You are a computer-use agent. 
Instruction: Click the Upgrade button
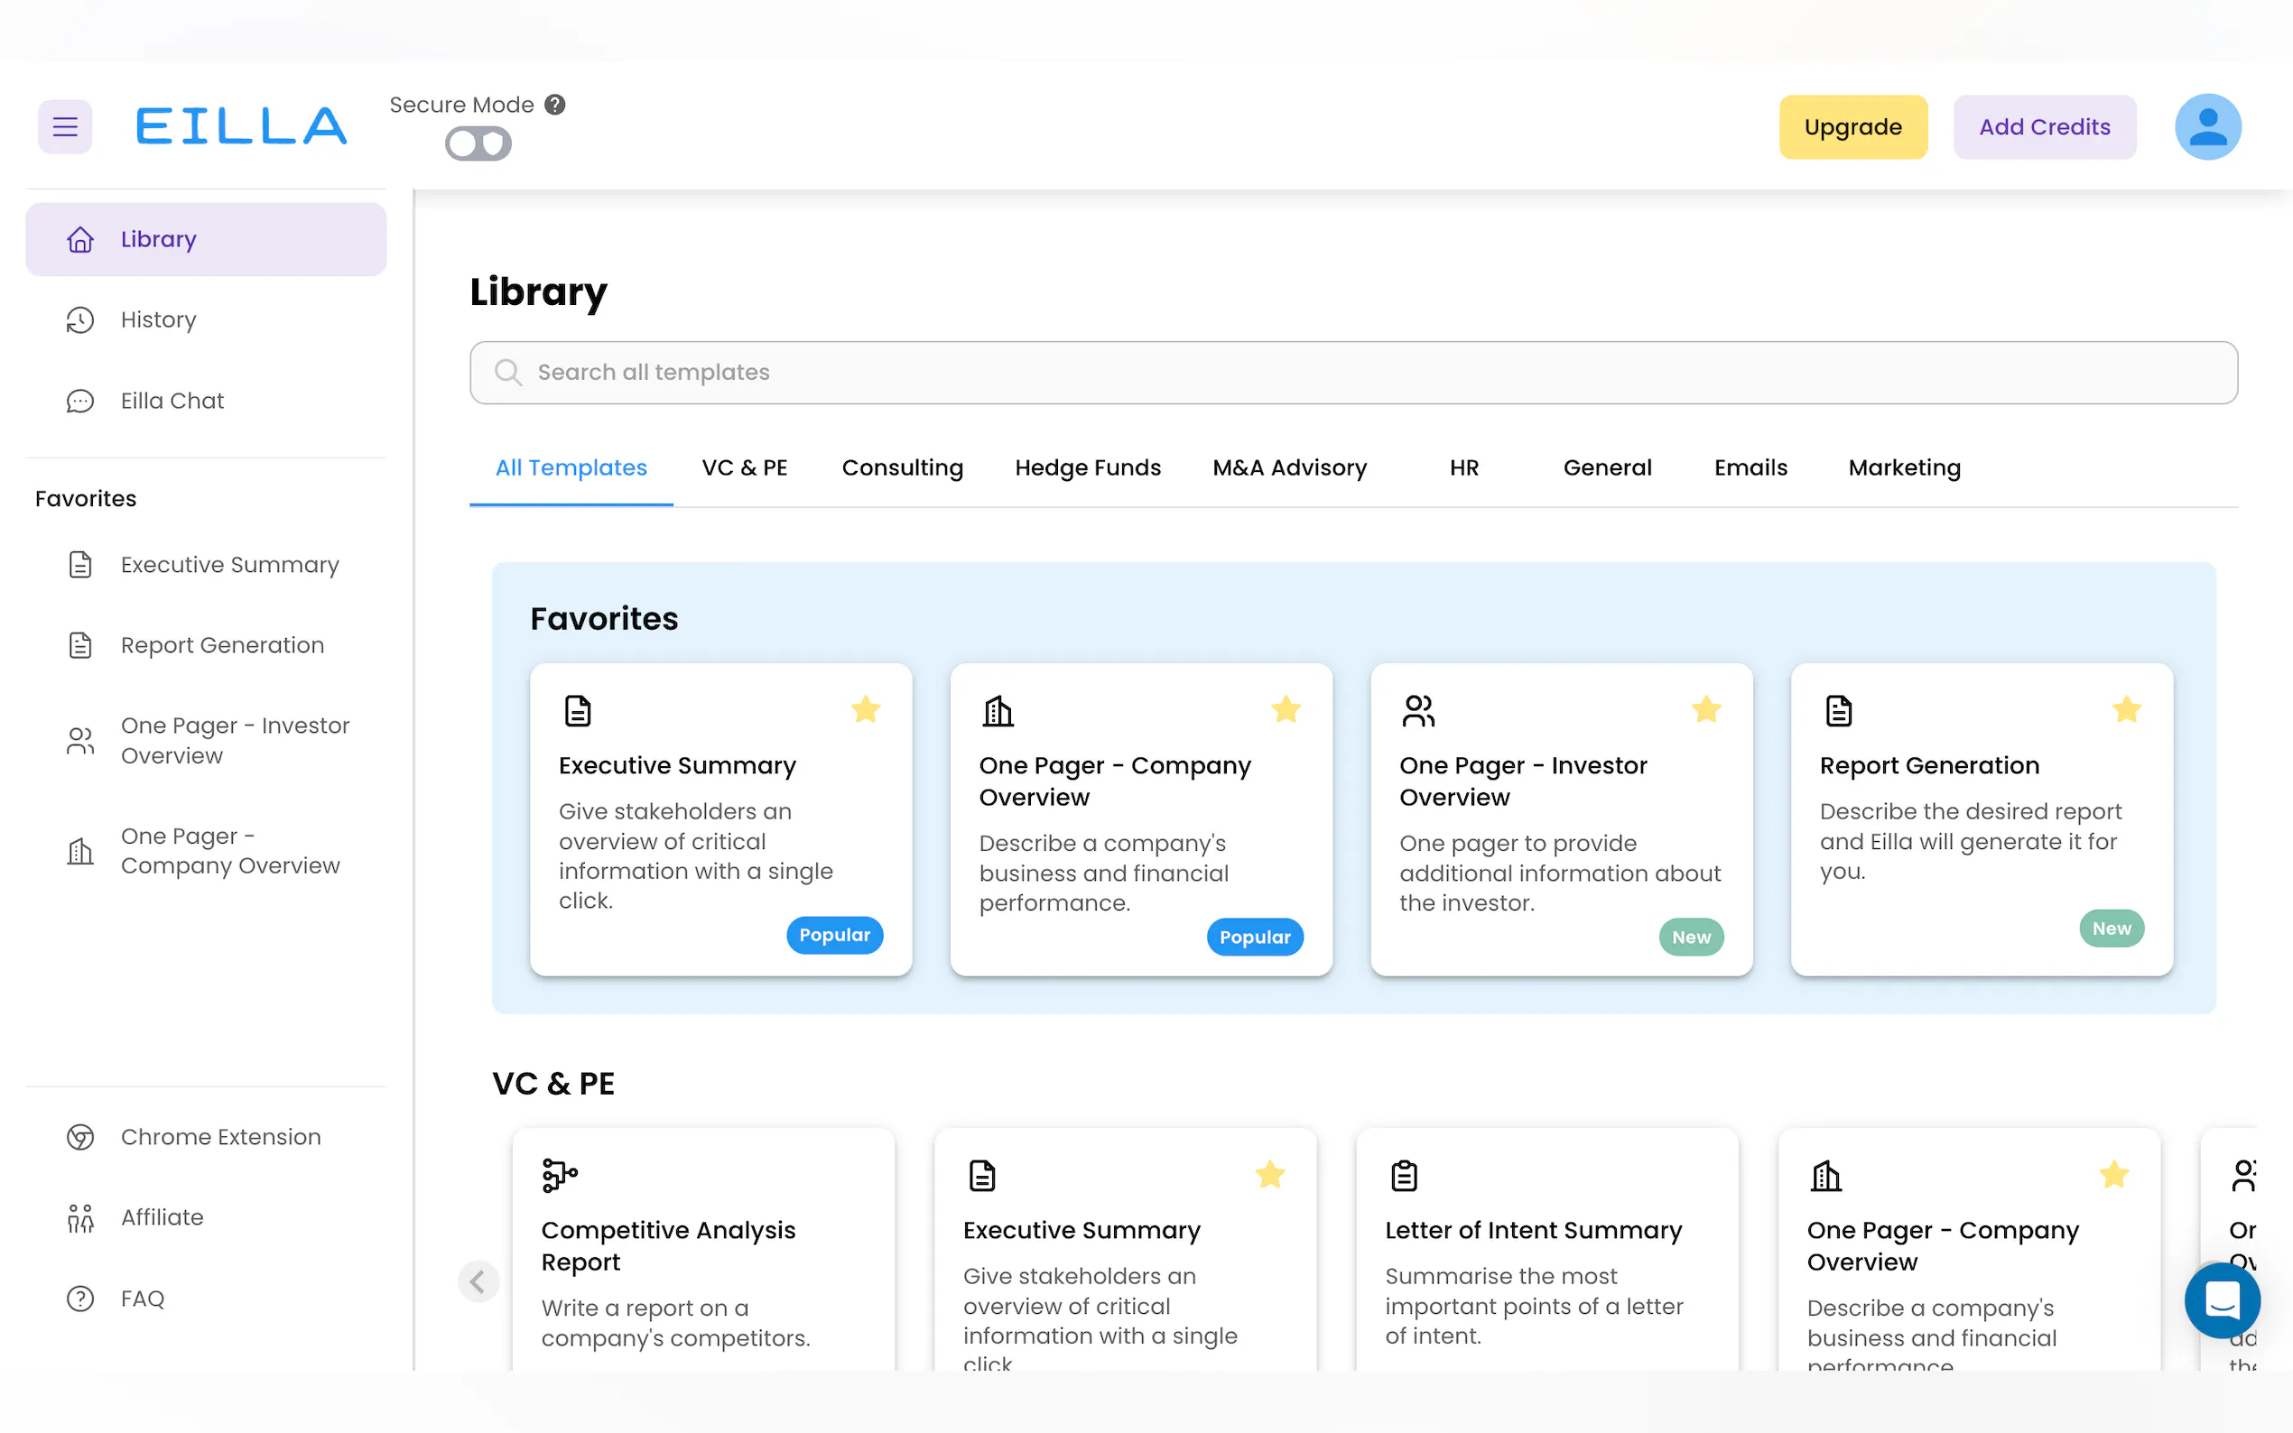point(1852,127)
